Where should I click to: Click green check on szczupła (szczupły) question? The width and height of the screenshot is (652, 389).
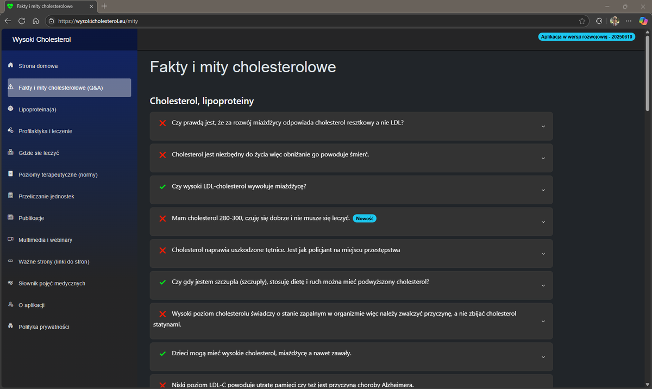click(x=162, y=283)
